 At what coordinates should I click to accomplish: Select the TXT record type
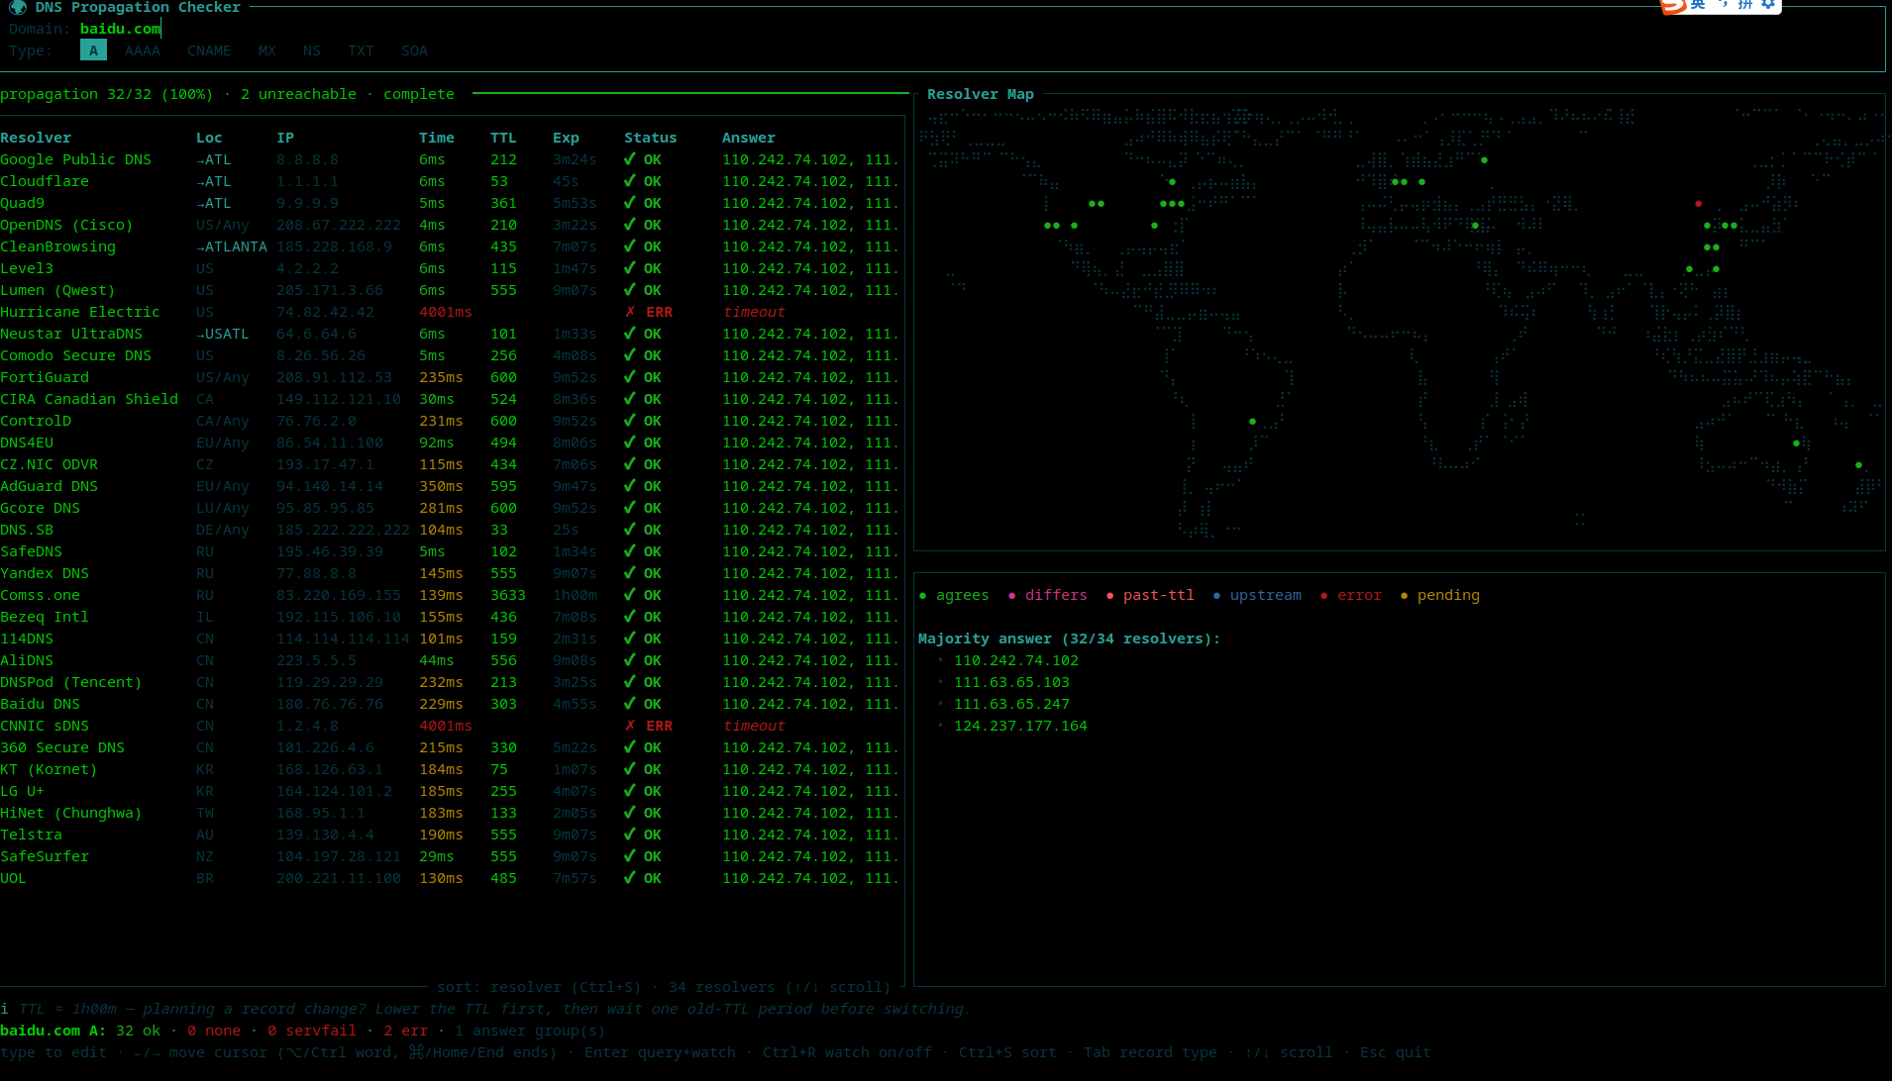pos(361,50)
